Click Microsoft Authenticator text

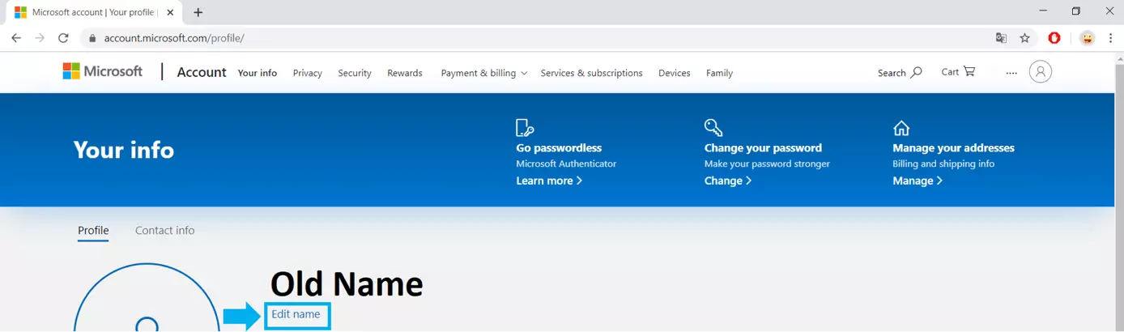pyautogui.click(x=566, y=164)
